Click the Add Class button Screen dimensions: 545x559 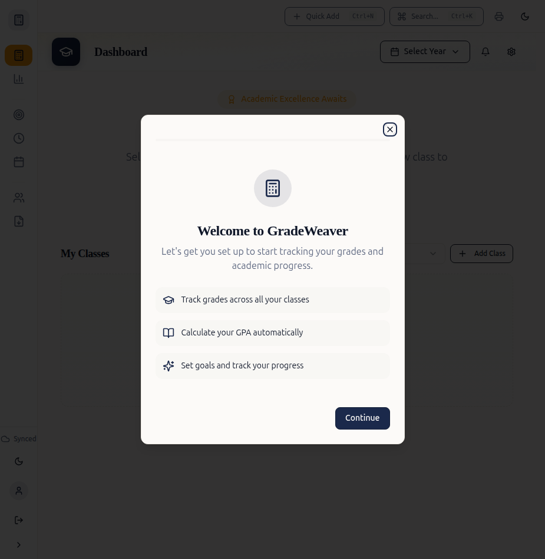[481, 254]
